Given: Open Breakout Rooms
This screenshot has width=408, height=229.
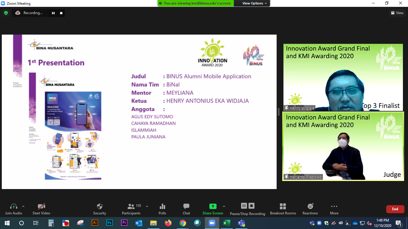Looking at the screenshot, I should (283, 209).
